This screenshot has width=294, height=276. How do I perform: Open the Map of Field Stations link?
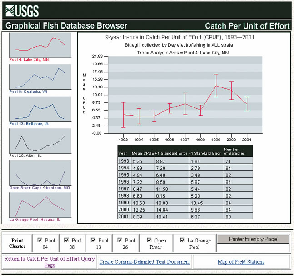(241, 262)
